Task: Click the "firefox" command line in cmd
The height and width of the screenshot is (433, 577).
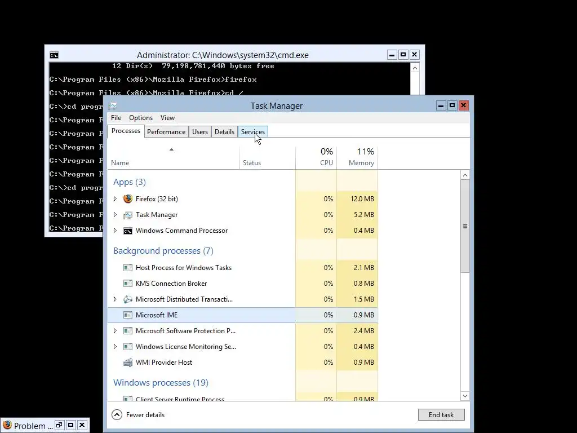Action: [153, 79]
